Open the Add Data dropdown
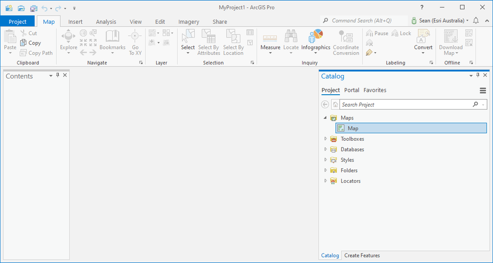This screenshot has height=263, width=493. 154,42
